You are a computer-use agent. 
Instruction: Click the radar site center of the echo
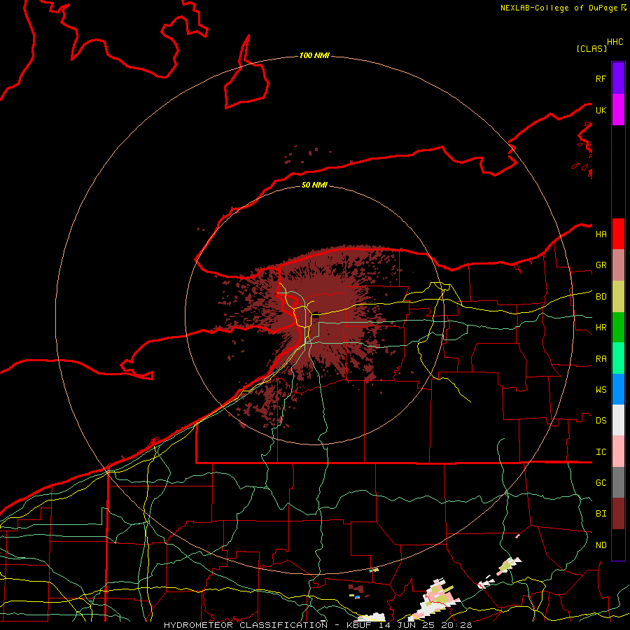pos(316,315)
